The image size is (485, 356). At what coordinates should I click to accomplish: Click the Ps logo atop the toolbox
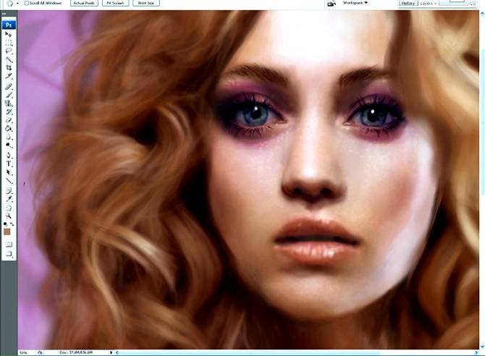pos(9,24)
